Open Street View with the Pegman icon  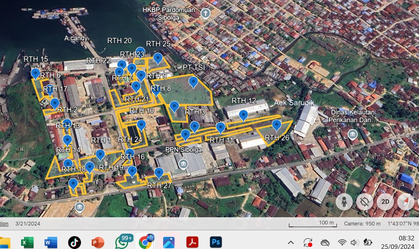(x=344, y=201)
